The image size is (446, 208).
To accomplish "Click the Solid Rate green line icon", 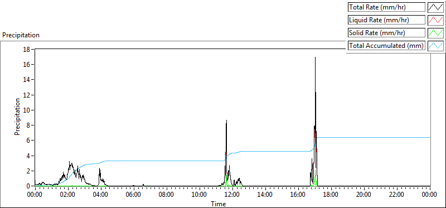I will (435, 33).
